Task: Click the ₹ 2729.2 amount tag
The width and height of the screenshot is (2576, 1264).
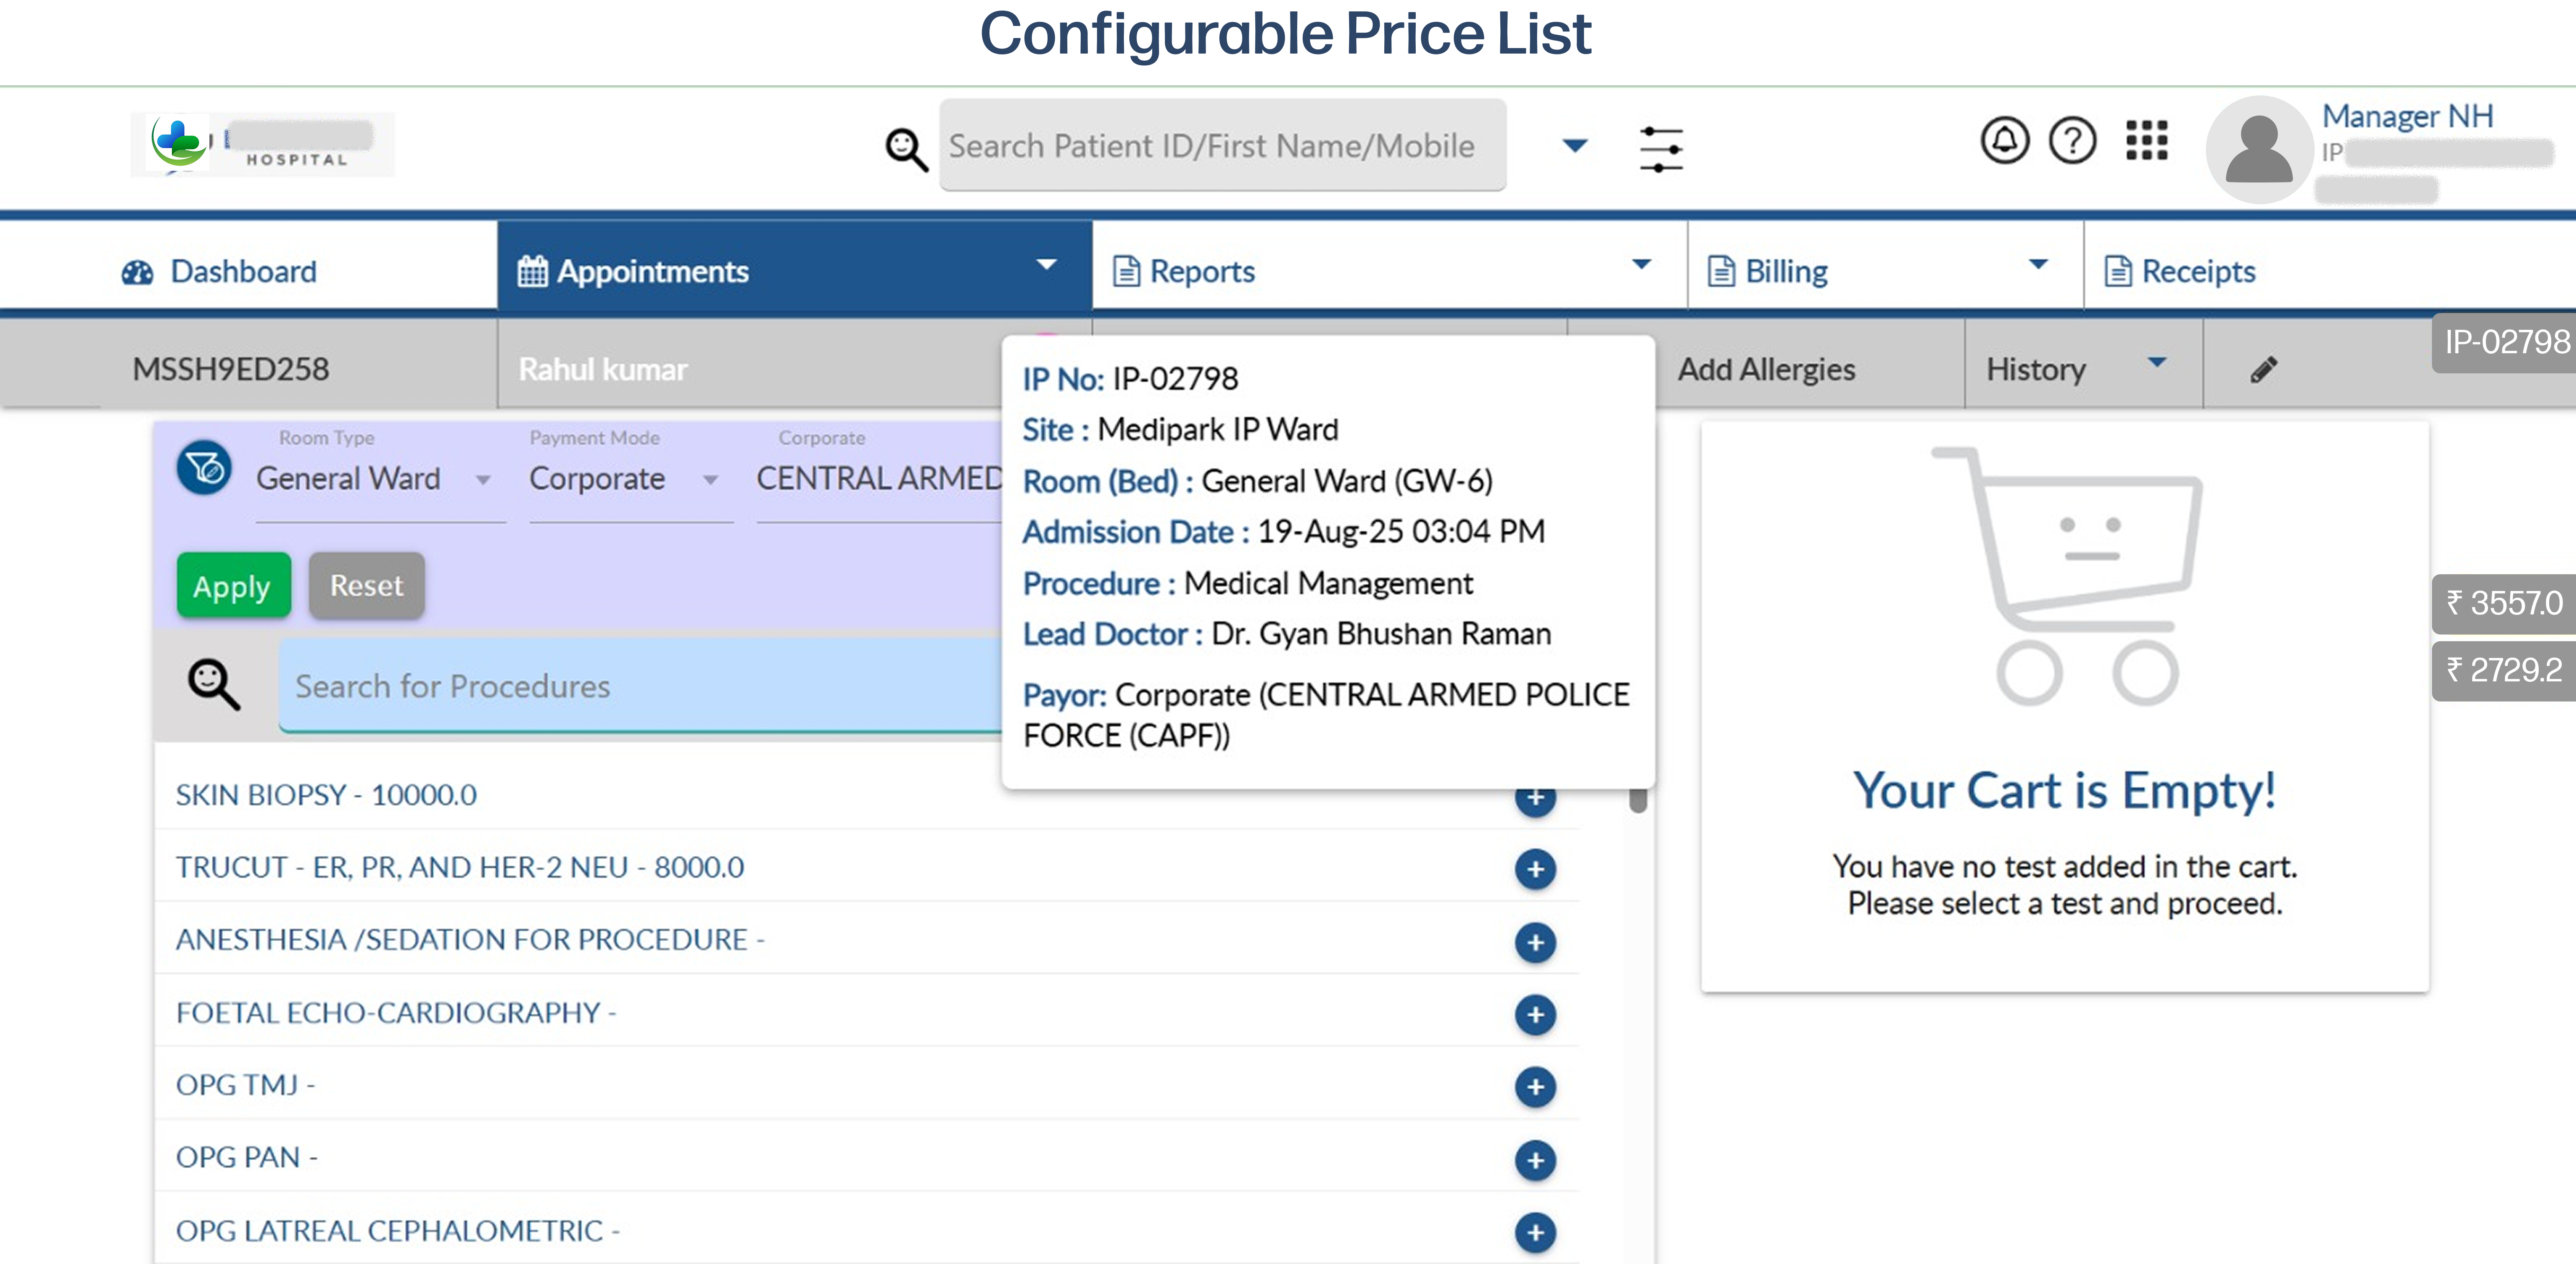Action: point(2505,671)
